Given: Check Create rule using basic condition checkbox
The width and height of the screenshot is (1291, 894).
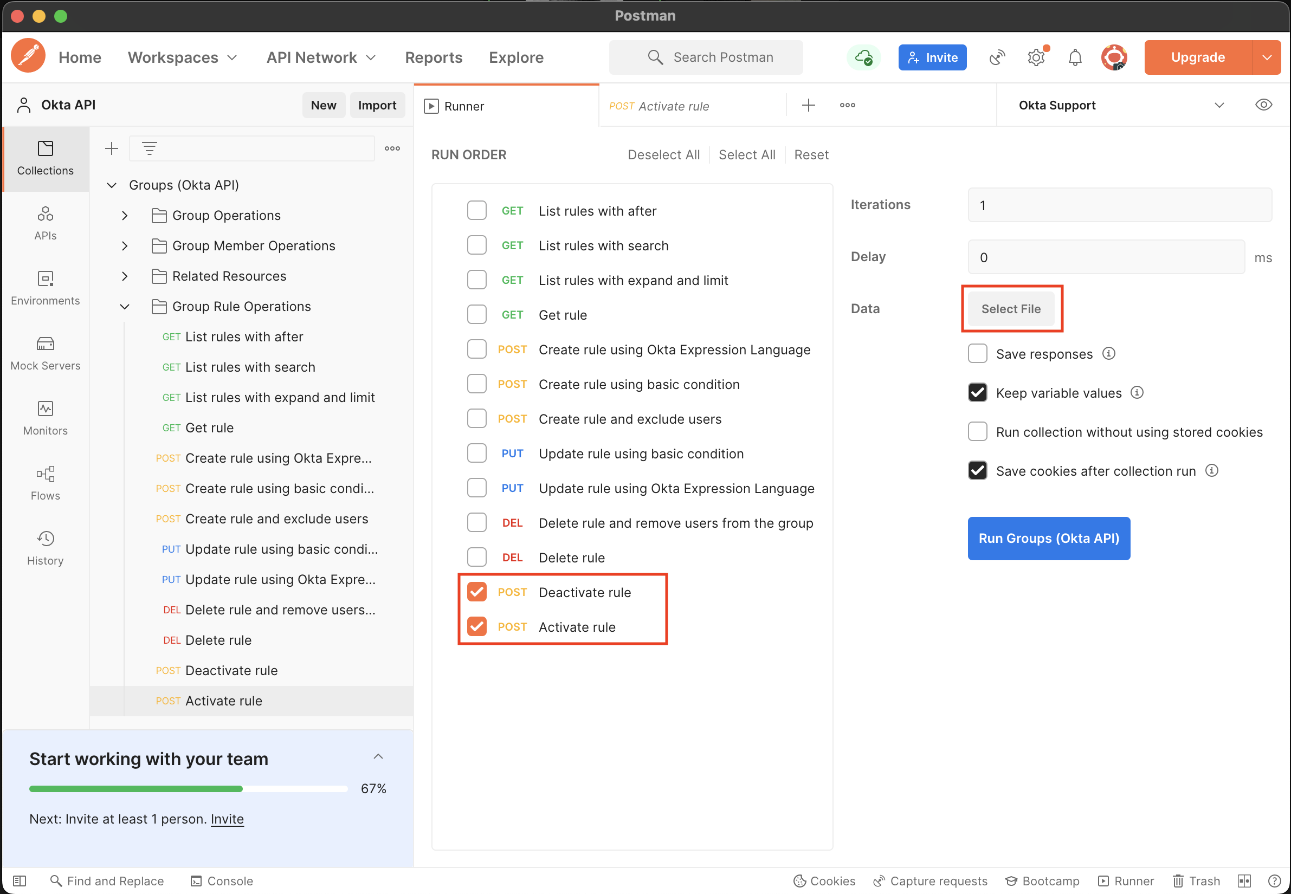Looking at the screenshot, I should tap(477, 384).
